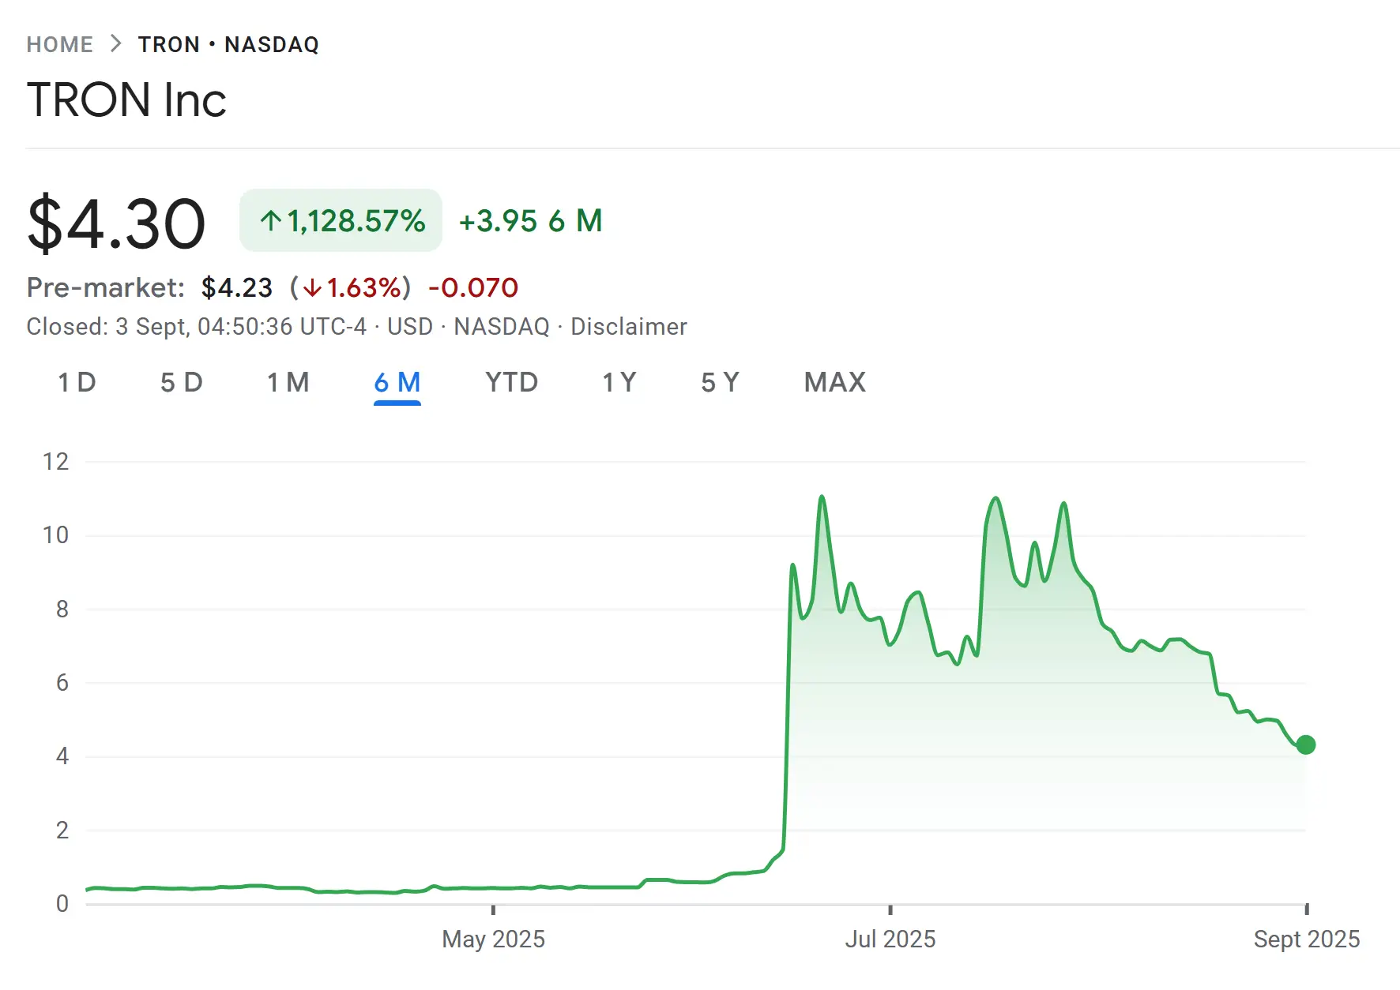This screenshot has height=990, width=1400.
Task: Click the breadcrumb chevron arrow icon
Action: coord(116,43)
